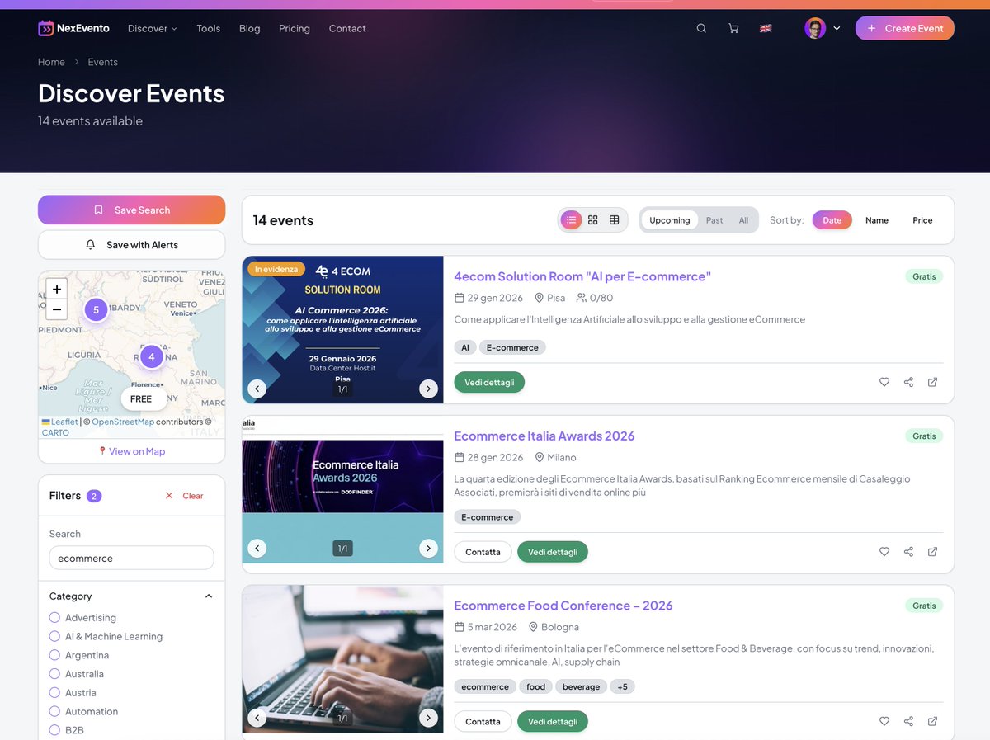Click the ecommerce search input field
Image resolution: width=990 pixels, height=740 pixels.
131,558
